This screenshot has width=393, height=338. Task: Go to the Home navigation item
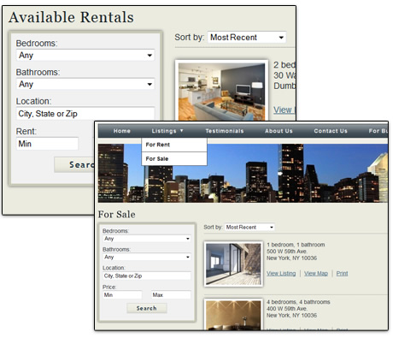tap(122, 131)
